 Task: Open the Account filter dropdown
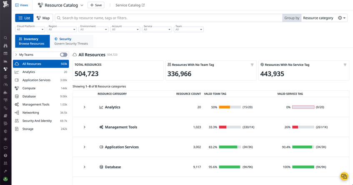coord(125,30)
